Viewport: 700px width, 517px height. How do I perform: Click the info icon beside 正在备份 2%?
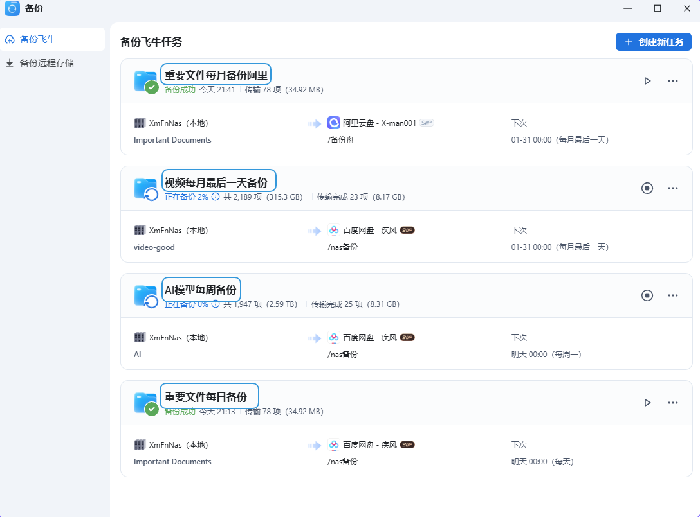(x=216, y=197)
